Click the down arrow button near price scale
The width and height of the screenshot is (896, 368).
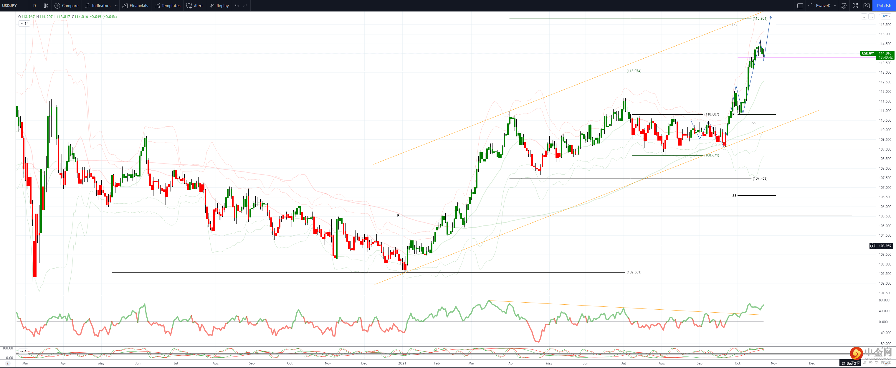pos(864,16)
